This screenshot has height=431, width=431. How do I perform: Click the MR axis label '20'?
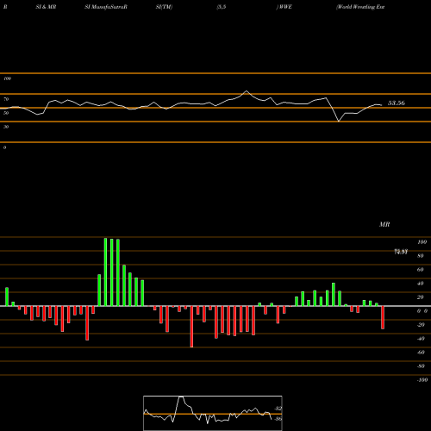421,297
